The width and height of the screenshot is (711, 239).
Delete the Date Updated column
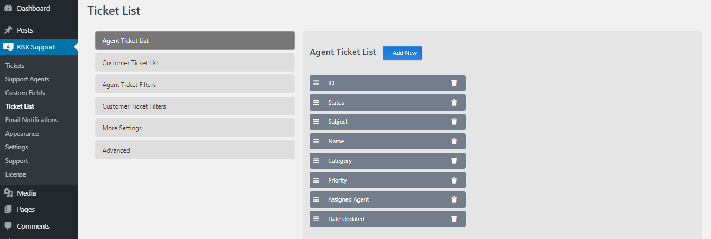pyautogui.click(x=454, y=219)
